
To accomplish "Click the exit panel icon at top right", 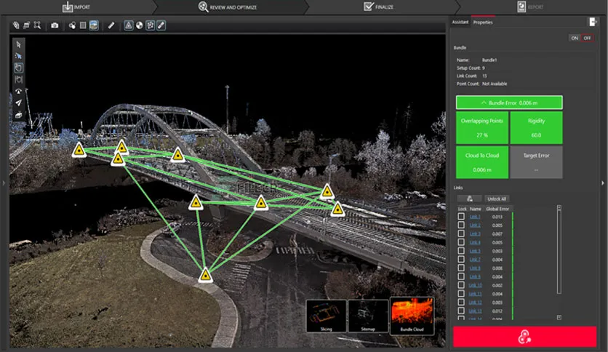I will pyautogui.click(x=593, y=23).
